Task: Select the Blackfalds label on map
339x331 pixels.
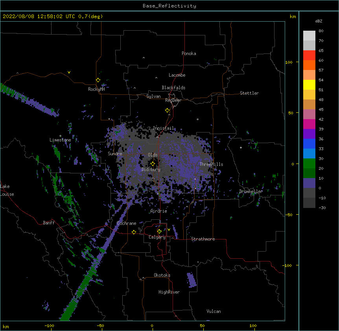Action: pos(173,88)
